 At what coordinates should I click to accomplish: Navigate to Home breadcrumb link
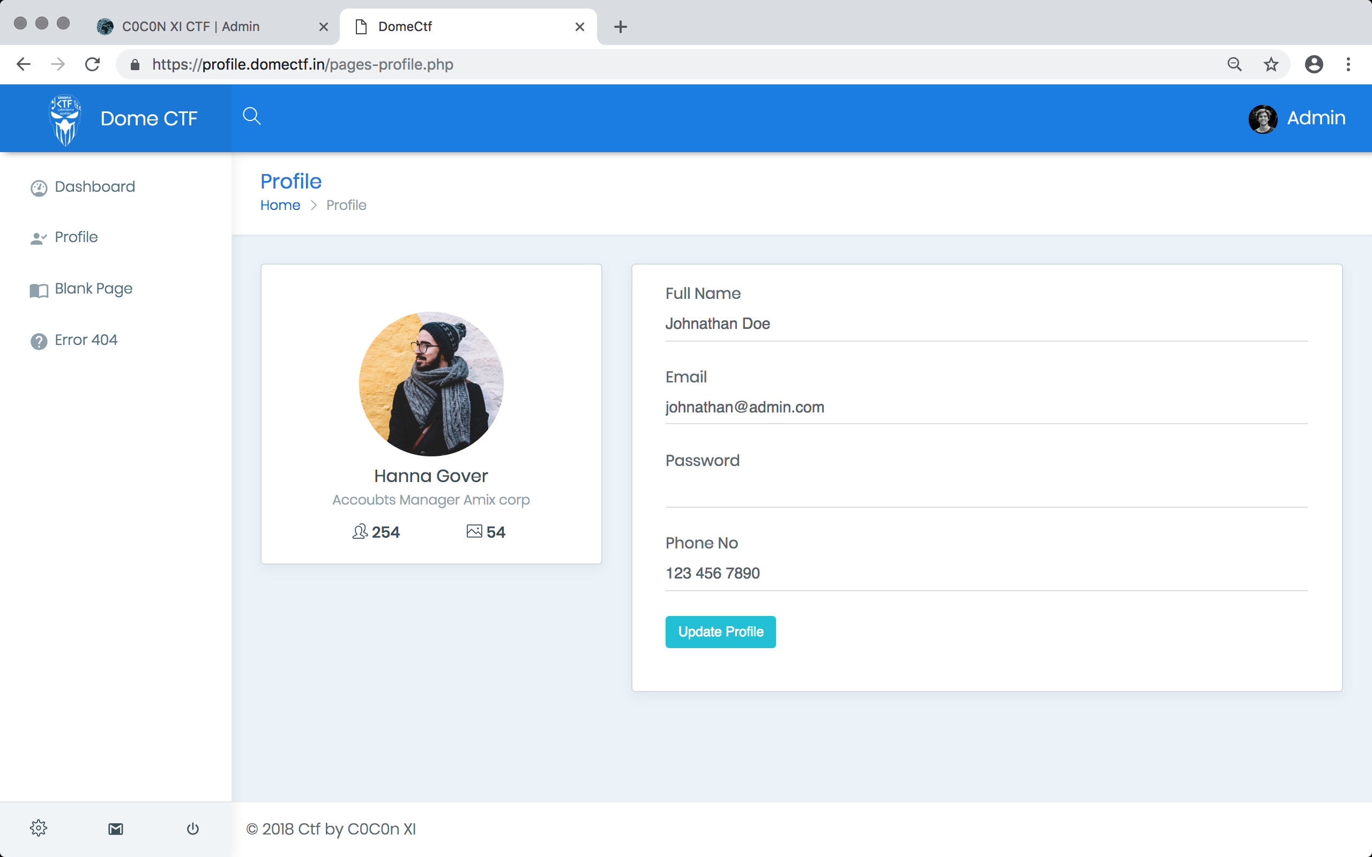pos(280,205)
